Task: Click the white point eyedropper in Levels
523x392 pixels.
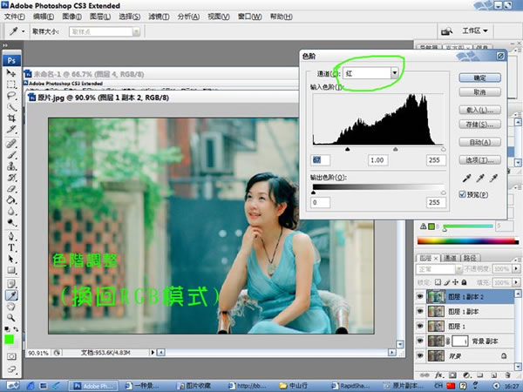Action: point(492,176)
